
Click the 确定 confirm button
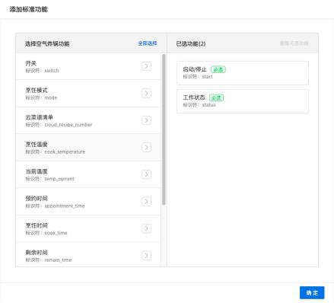[312, 292]
